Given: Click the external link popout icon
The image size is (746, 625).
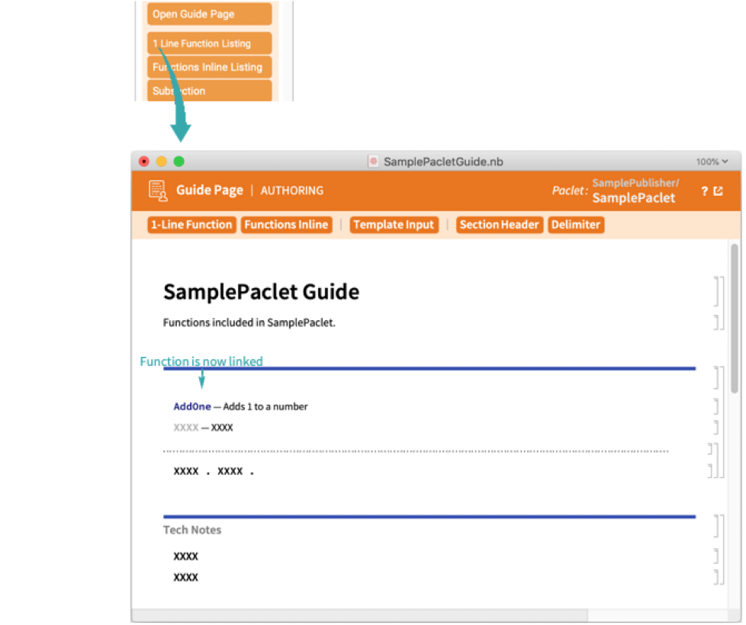Looking at the screenshot, I should point(718,191).
